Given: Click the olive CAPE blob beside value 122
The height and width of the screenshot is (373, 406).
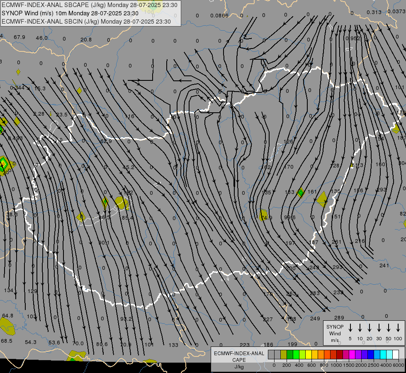Looking at the screenshot, I should pos(122,202).
